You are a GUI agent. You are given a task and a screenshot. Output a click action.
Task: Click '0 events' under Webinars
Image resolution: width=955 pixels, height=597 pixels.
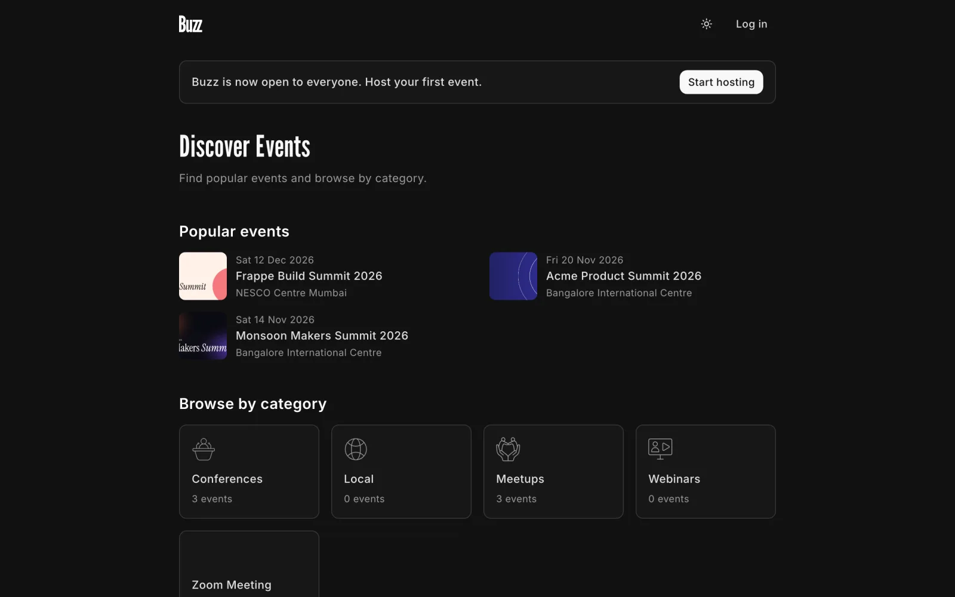[x=668, y=499]
